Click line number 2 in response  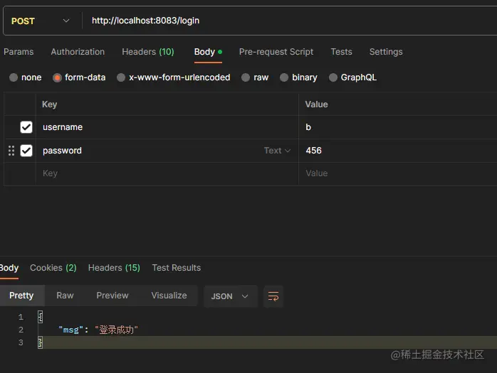coord(21,330)
